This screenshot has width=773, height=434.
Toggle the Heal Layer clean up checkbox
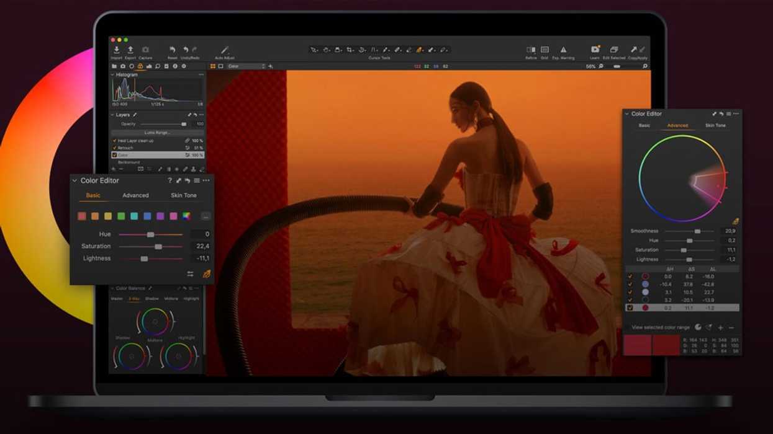point(114,141)
